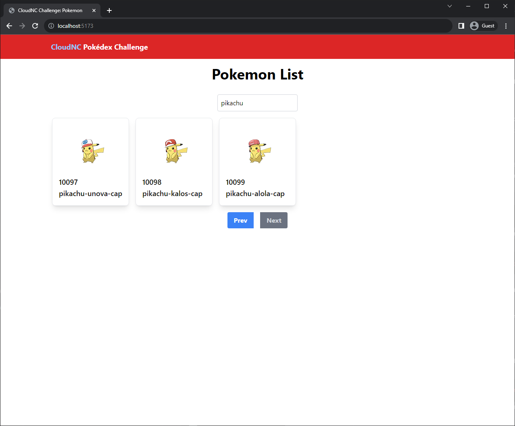Open the new tab plus button
The image size is (515, 426).
(109, 10)
